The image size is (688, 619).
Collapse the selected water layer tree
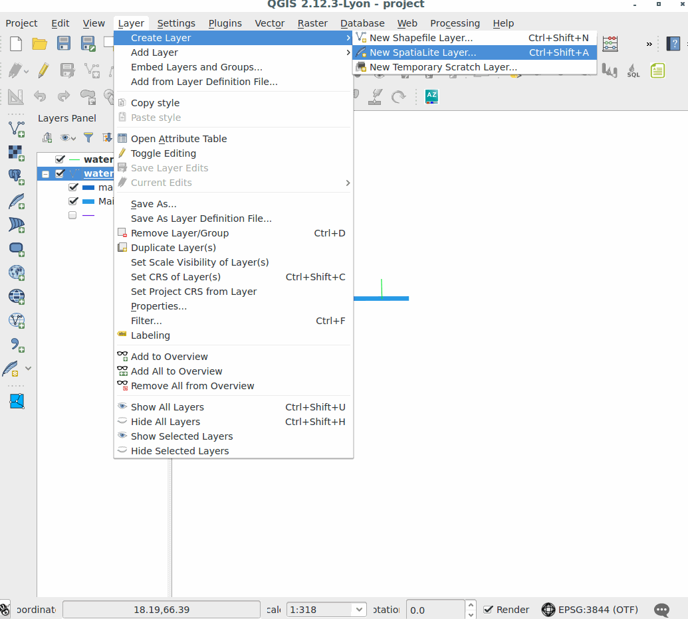coord(45,174)
